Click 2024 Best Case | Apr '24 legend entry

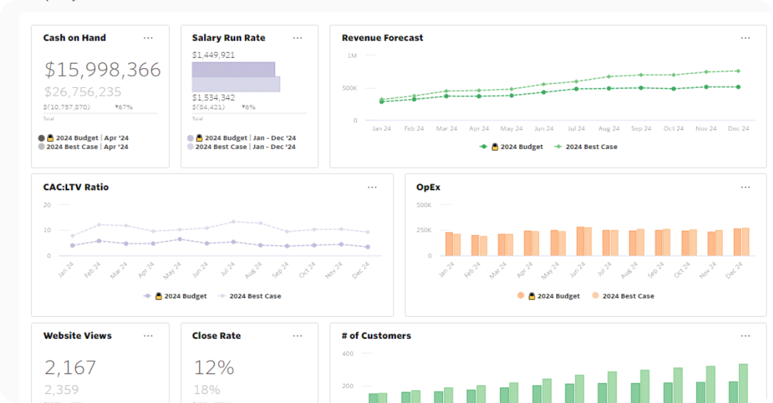[x=83, y=147]
